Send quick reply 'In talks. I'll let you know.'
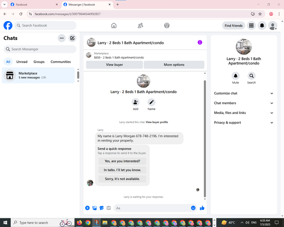The image size is (284, 227). 122,170
